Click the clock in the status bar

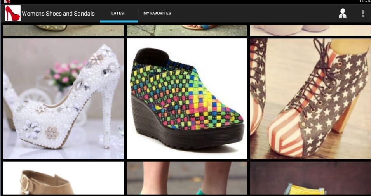(365, 2)
